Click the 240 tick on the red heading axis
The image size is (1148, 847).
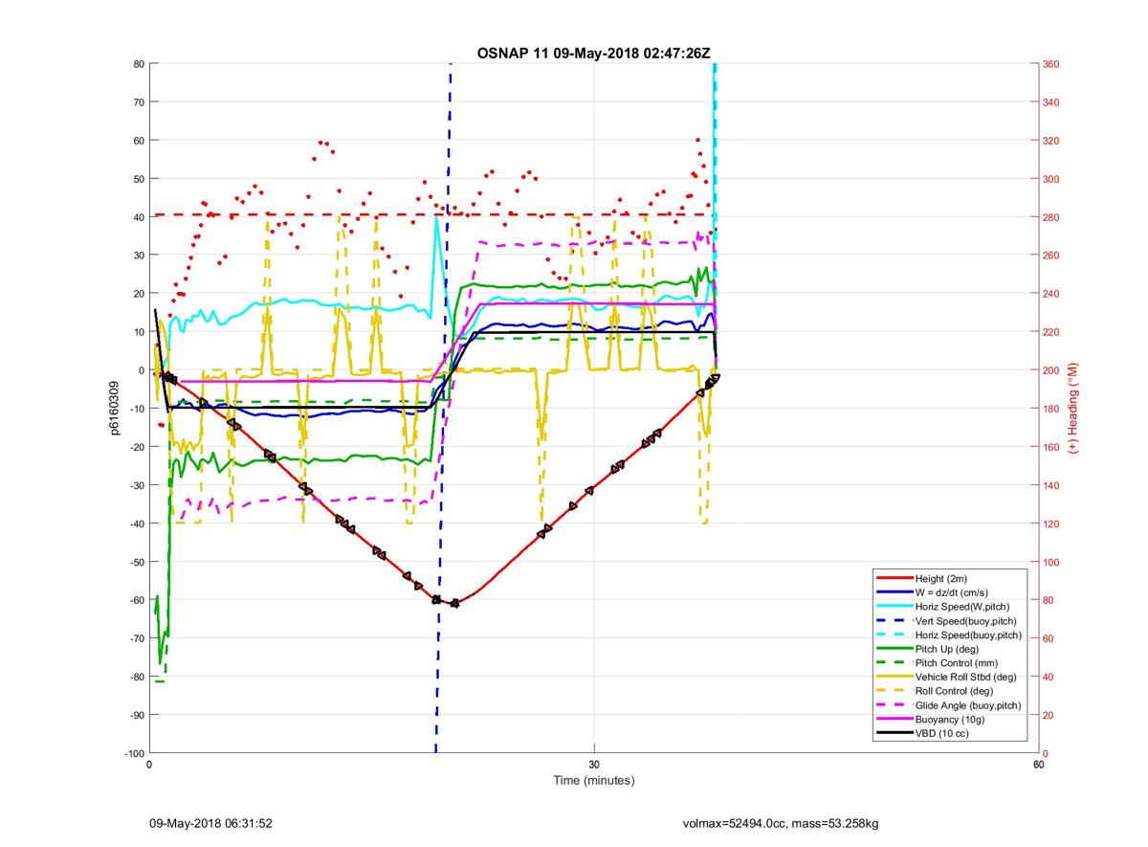(x=1051, y=294)
